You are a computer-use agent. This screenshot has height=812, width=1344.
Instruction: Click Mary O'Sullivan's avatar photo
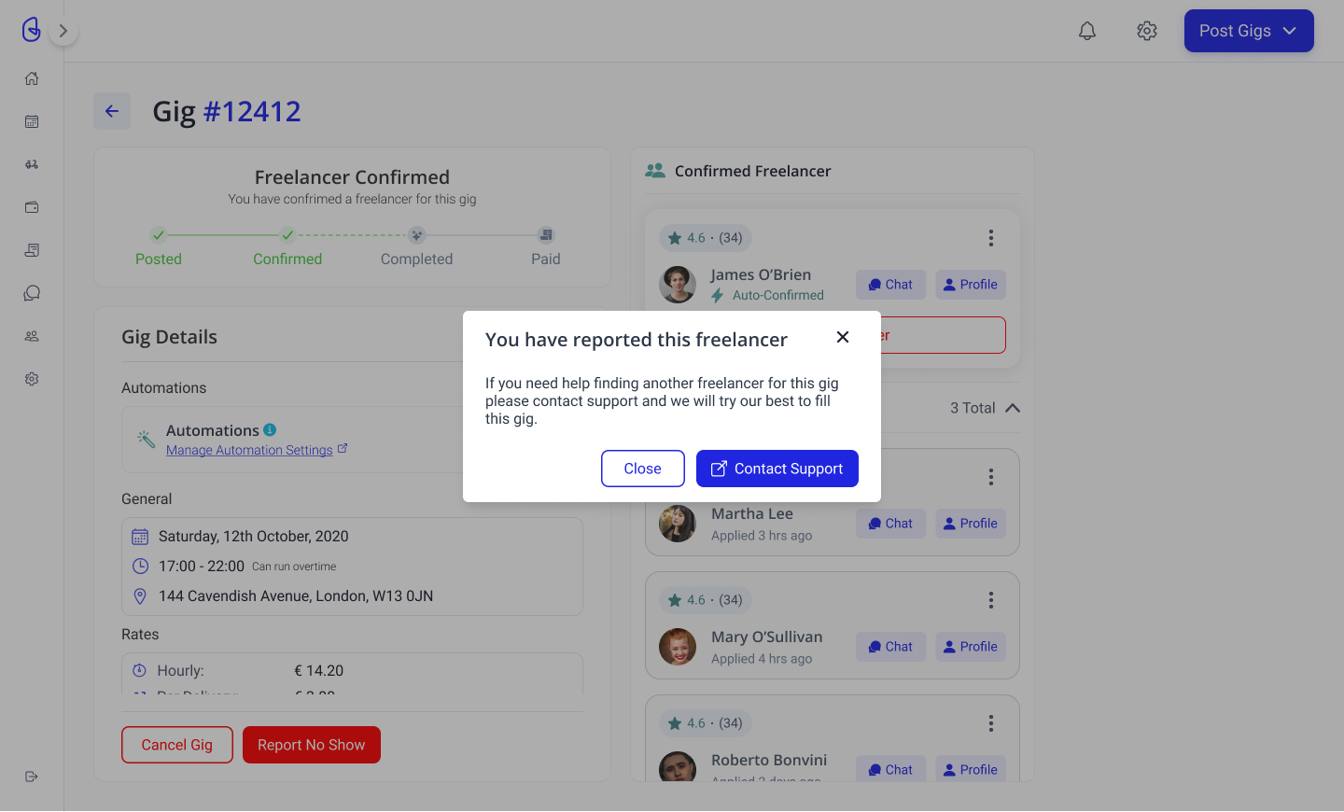678,647
